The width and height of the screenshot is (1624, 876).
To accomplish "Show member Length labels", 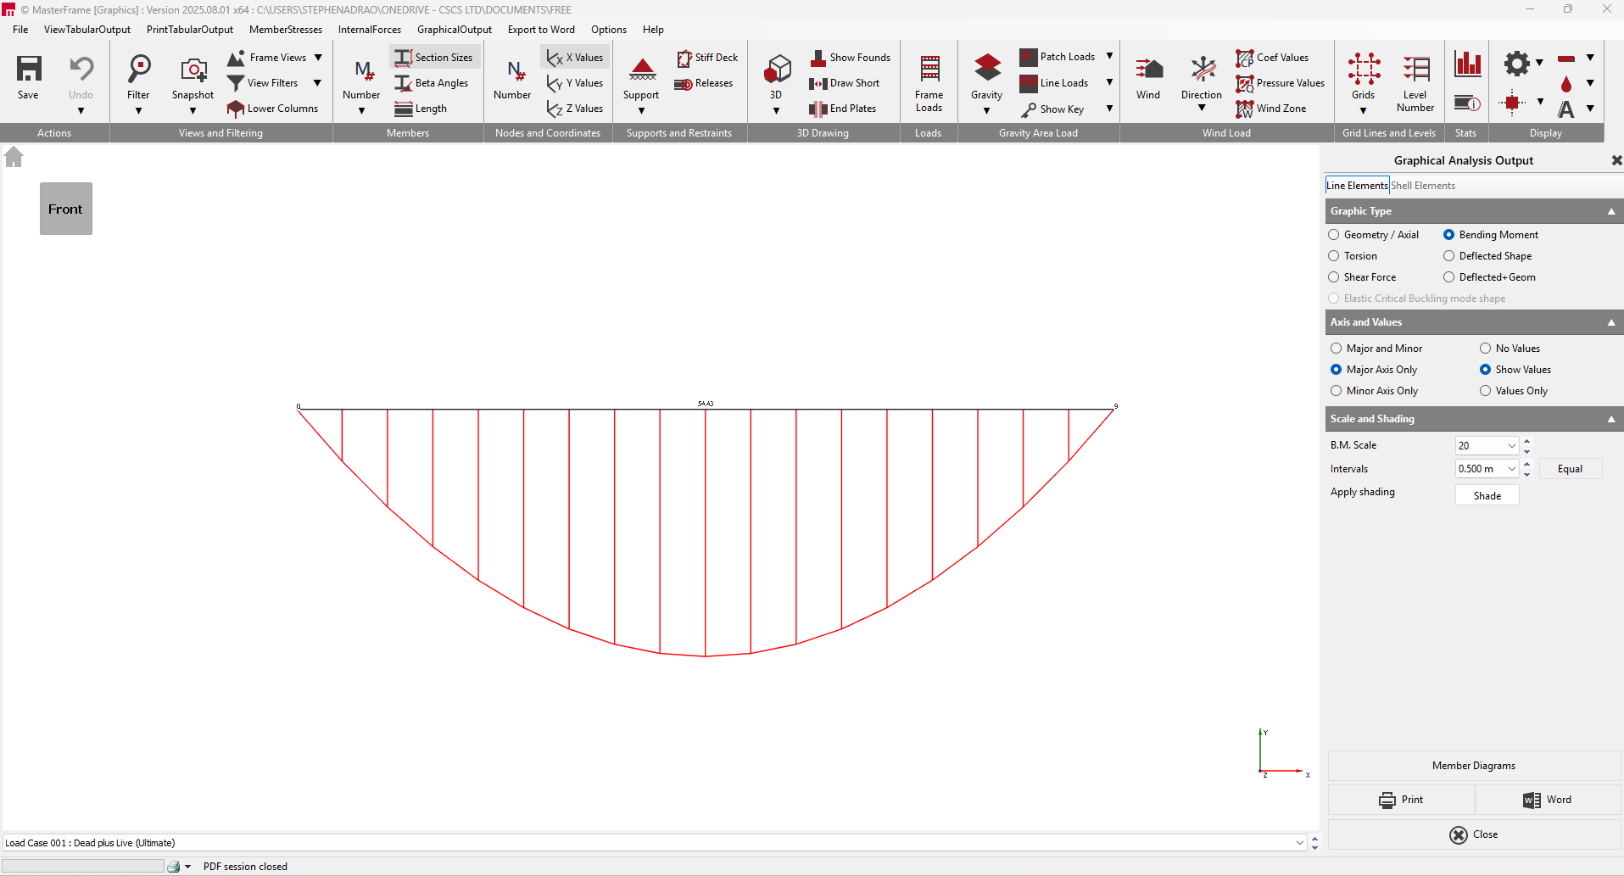I will coord(421,109).
